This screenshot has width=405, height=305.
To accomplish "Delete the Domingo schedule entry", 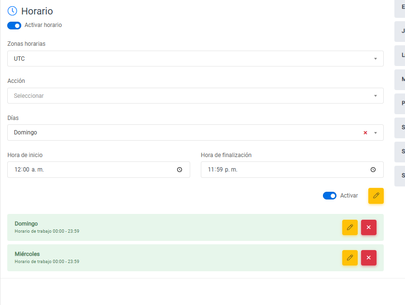I will coord(369,227).
